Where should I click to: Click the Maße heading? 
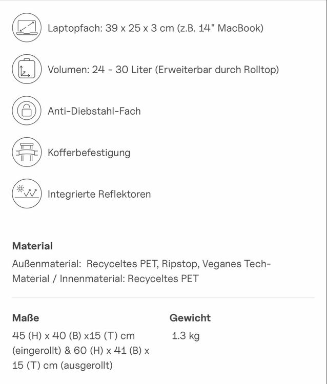point(26,318)
